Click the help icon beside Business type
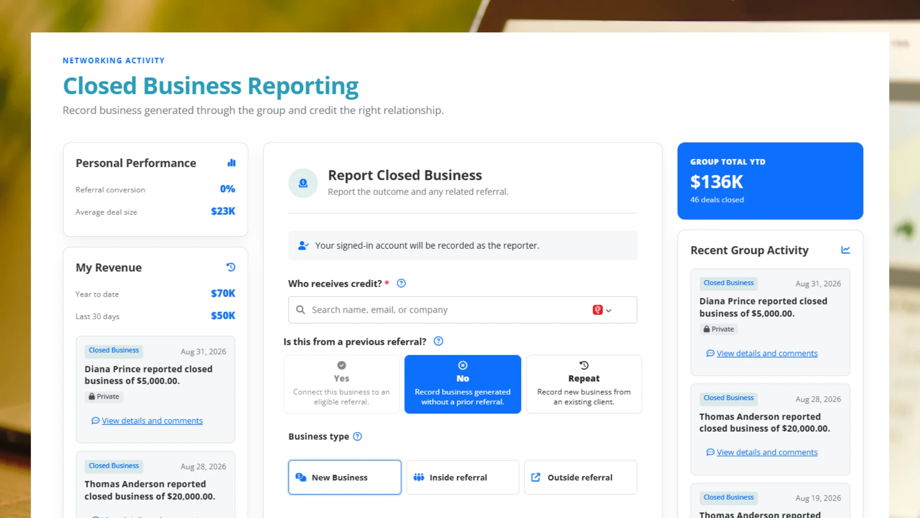 pyautogui.click(x=357, y=436)
